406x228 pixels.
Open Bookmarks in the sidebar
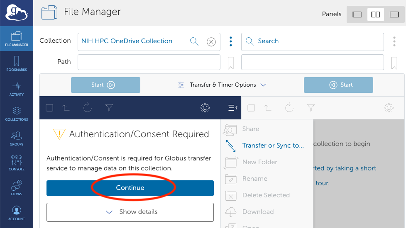tap(17, 64)
